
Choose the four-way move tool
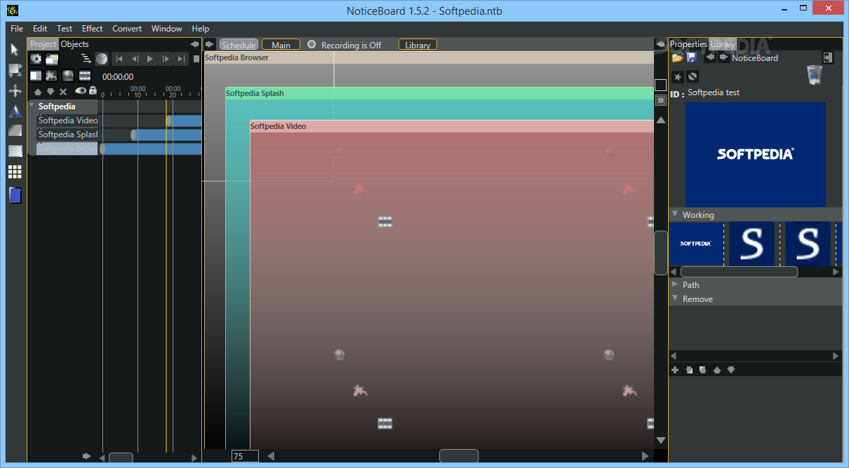click(15, 90)
